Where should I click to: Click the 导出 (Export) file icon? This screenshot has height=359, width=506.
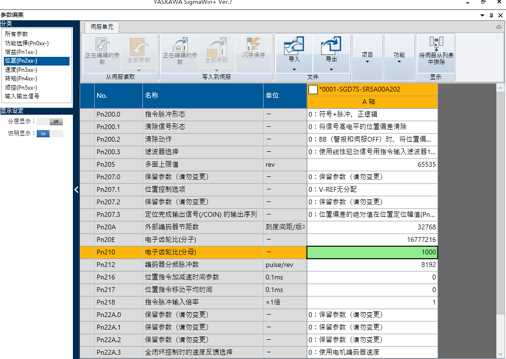pos(331,47)
